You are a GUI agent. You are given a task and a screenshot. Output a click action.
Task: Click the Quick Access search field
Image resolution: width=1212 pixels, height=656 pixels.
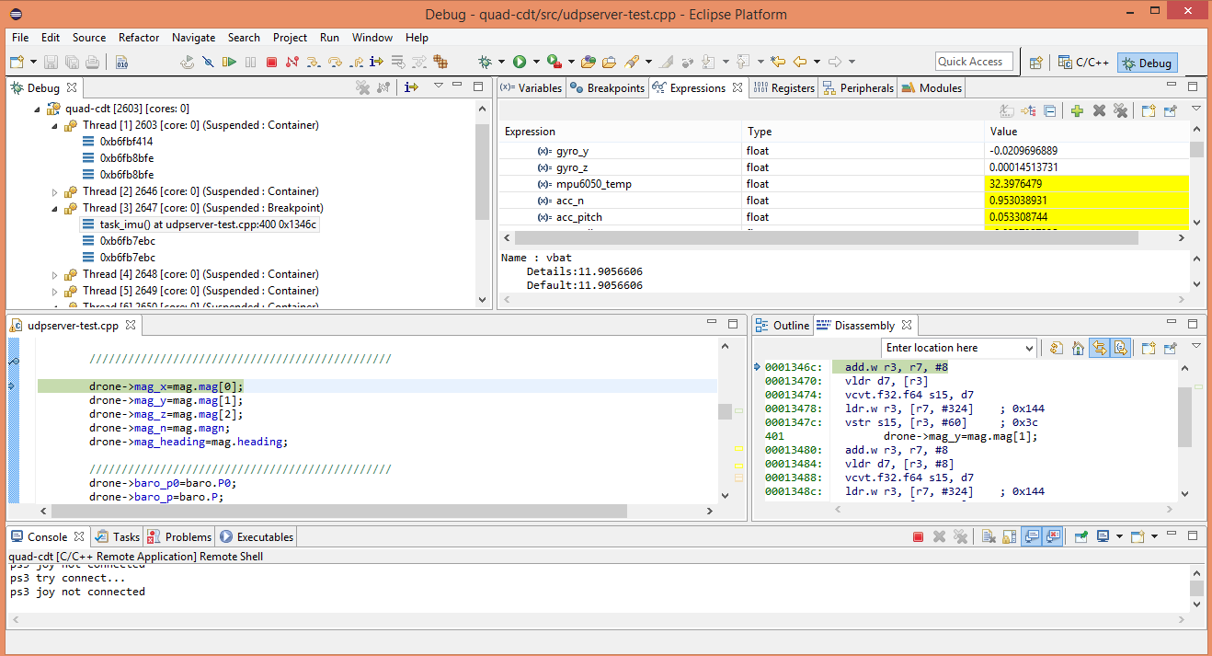973,62
